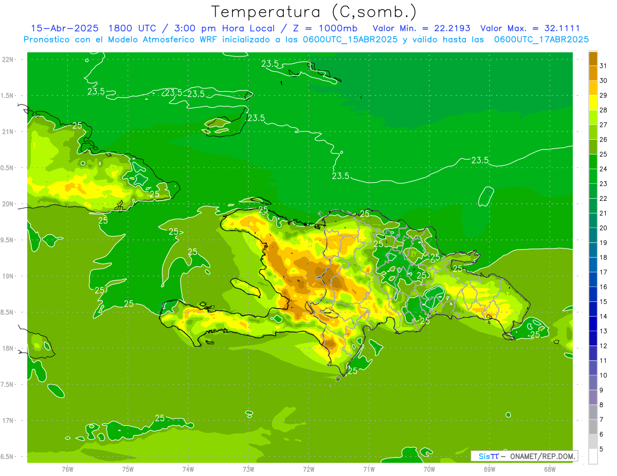Click the color scale label '31'

(604, 66)
